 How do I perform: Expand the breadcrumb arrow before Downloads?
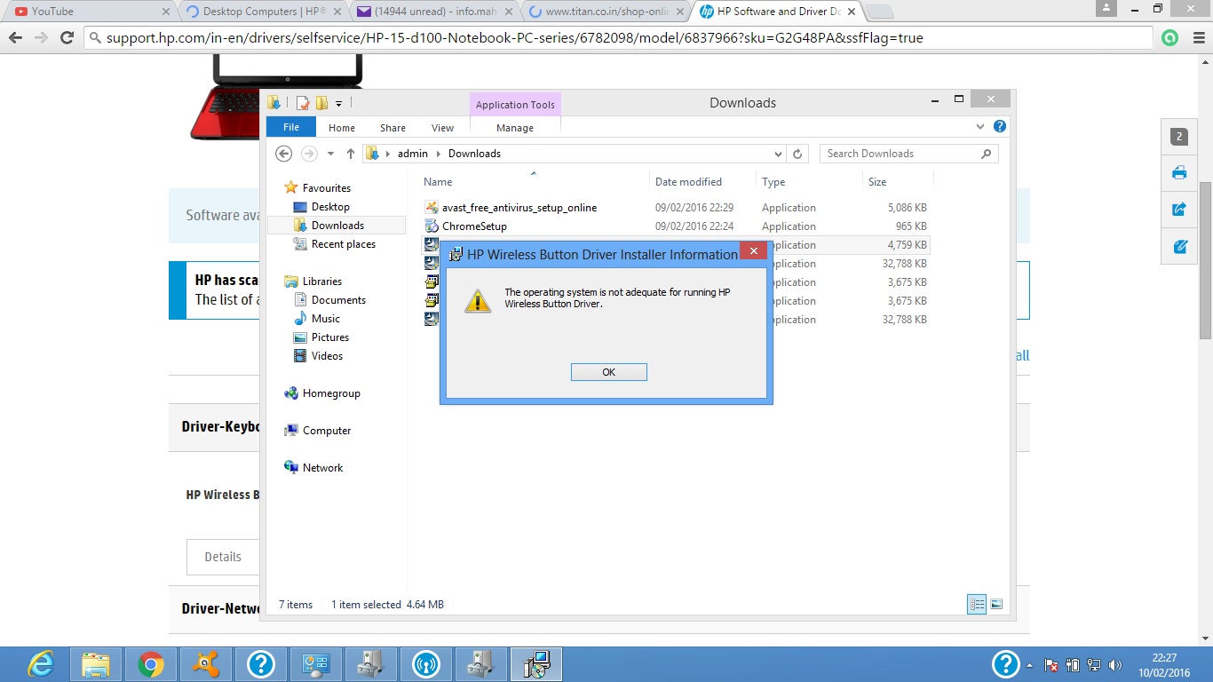pyautogui.click(x=438, y=154)
